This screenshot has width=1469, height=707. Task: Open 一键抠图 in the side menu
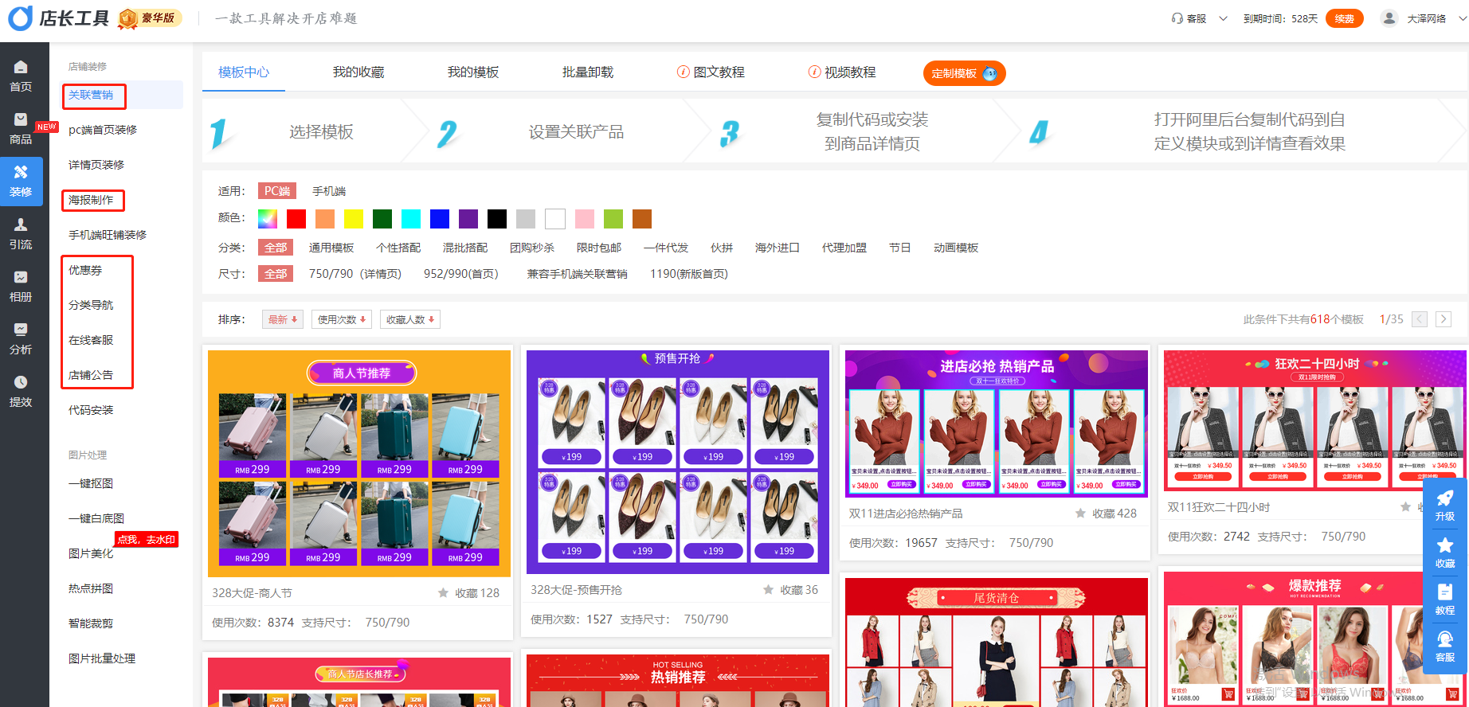pos(91,483)
